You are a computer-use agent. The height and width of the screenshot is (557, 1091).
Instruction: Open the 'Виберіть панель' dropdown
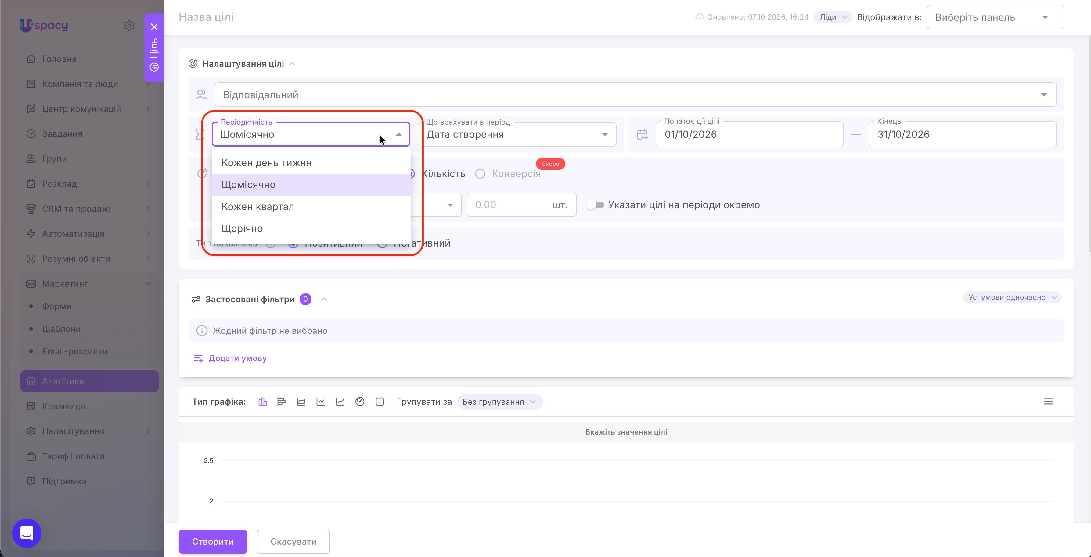click(x=995, y=17)
